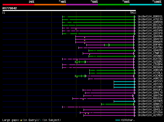Click the green arrowhead on A3CHE4 row
This screenshot has width=164, height=122.
point(85,76)
